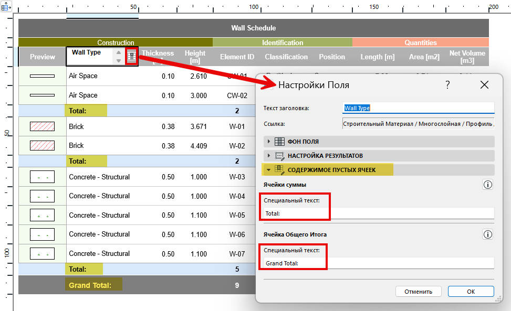This screenshot has width=511, height=311.
Task: Click info icon for Ячейка Общего Итога
Action: [487, 234]
